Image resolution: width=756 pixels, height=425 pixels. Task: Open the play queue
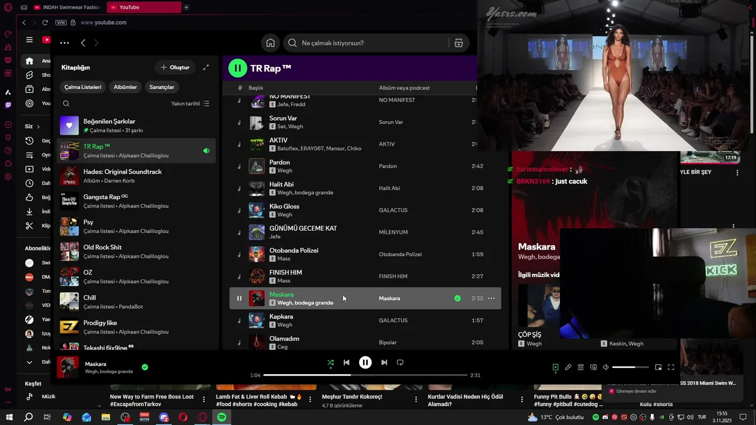581,367
